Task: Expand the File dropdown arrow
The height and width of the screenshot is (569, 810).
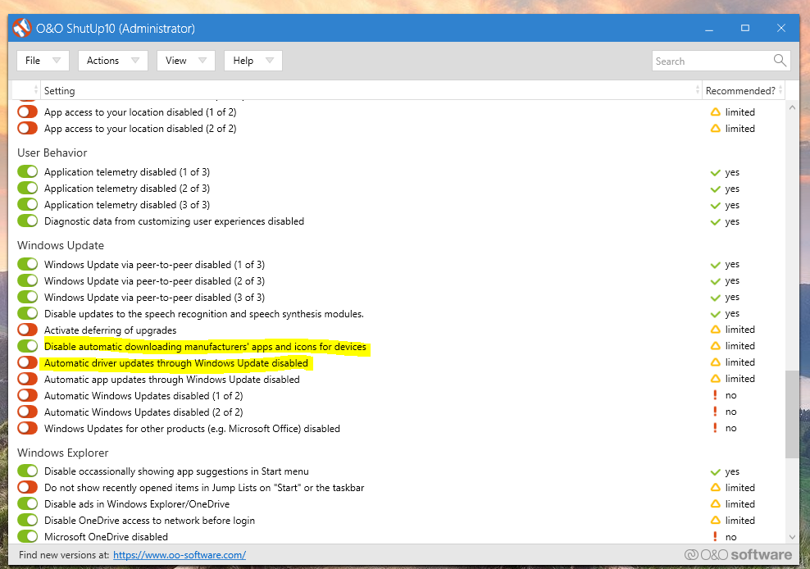Action: coord(57,61)
